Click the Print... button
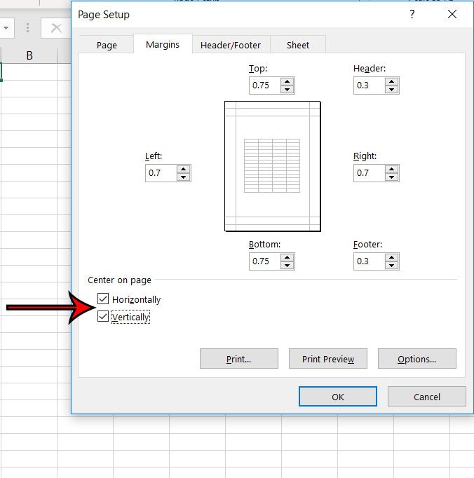Image resolution: width=474 pixels, height=478 pixels. (238, 359)
